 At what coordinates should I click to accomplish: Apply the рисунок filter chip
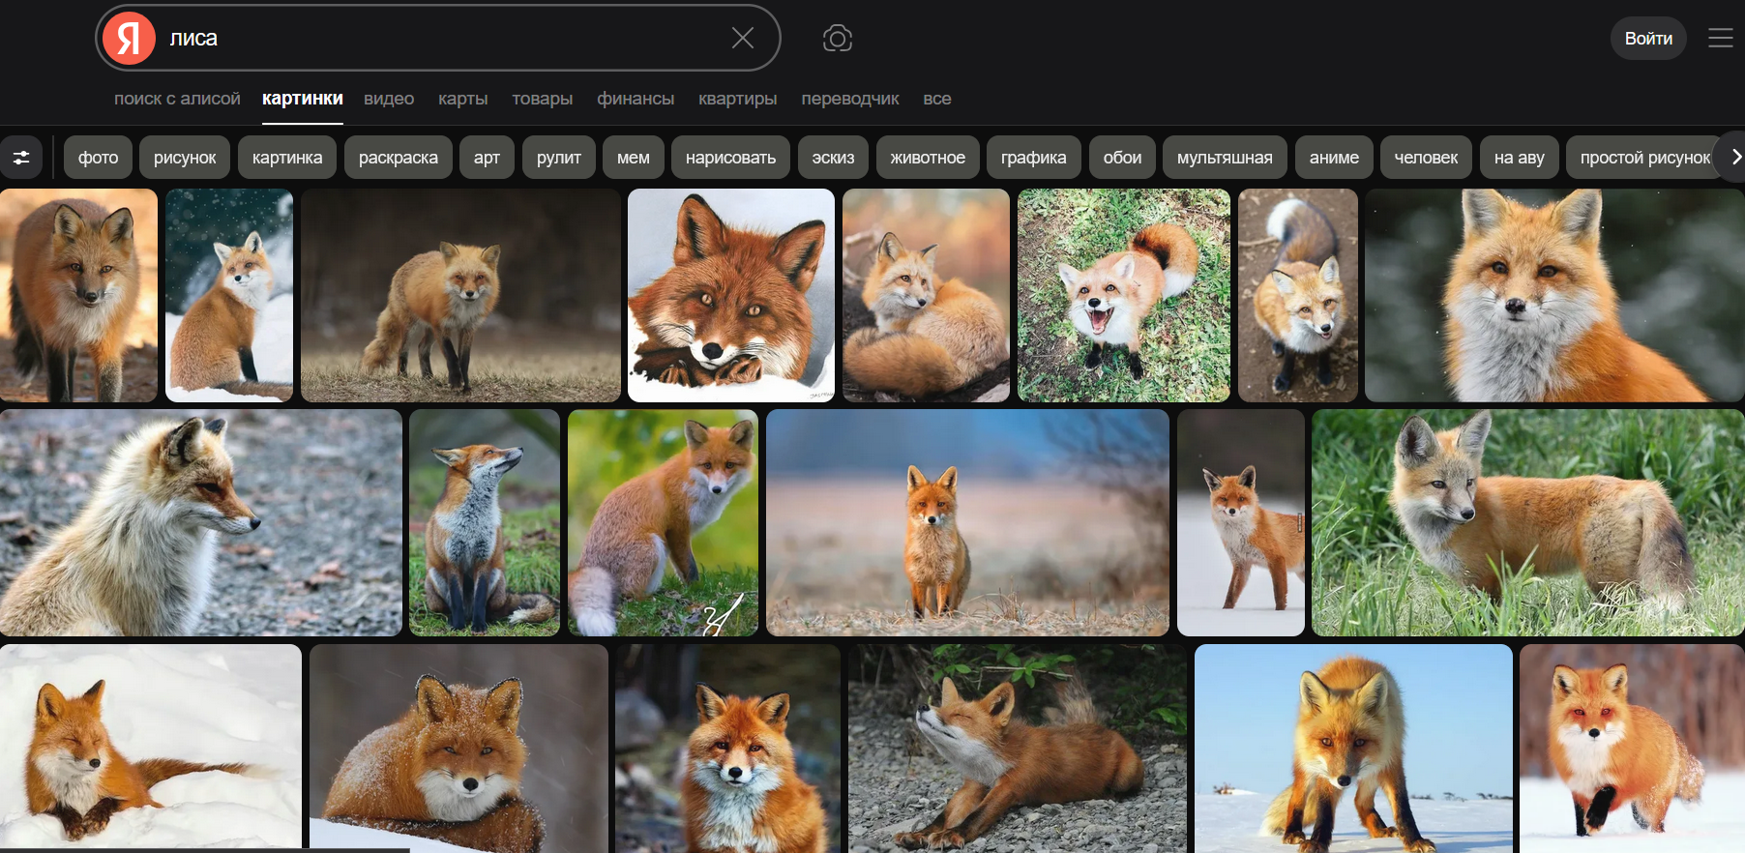185,157
